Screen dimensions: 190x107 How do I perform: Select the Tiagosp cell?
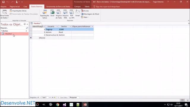52,29
